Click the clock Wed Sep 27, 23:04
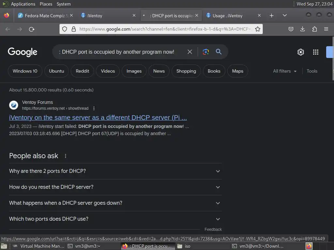This screenshot has width=334, height=250. (314, 4)
